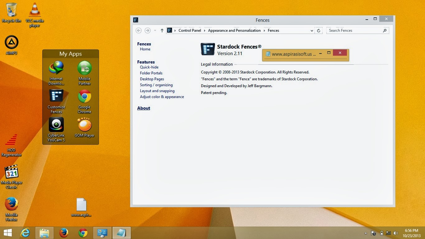Viewport: 425px width, 239px height.
Task: Click Stardock Fences logo icon
Action: (x=208, y=49)
